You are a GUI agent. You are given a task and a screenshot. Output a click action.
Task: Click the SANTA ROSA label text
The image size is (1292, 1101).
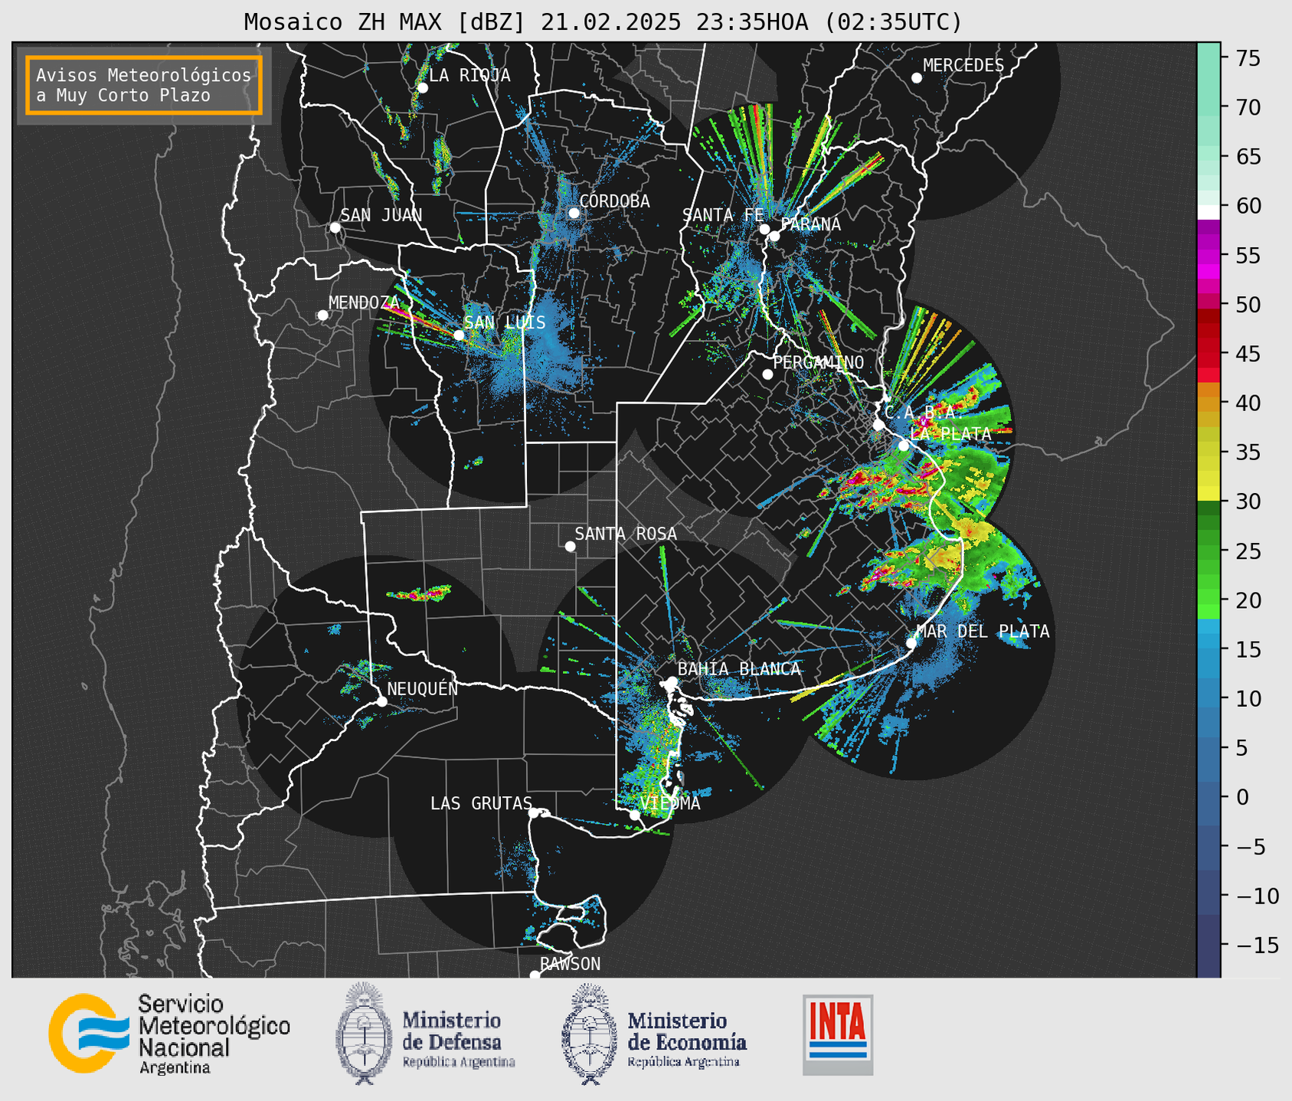626,534
